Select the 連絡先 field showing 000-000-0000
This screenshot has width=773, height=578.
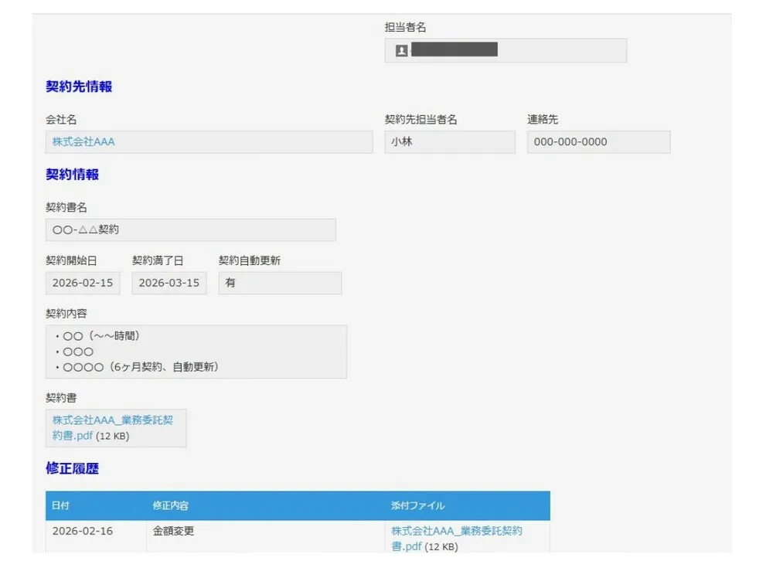pyautogui.click(x=598, y=141)
